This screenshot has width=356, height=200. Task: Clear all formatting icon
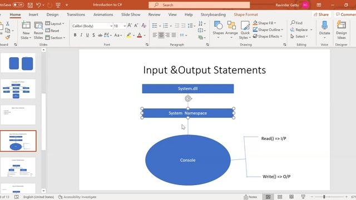pyautogui.click(x=144, y=26)
